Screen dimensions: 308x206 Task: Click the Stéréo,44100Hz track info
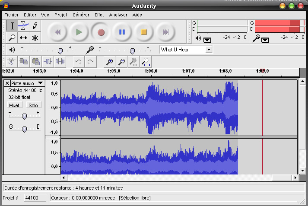(x=25, y=90)
